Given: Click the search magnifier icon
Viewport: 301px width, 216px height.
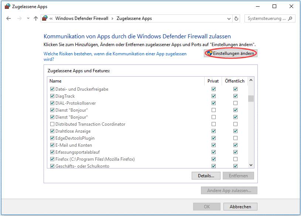Looking at the screenshot, I should pyautogui.click(x=290, y=18).
